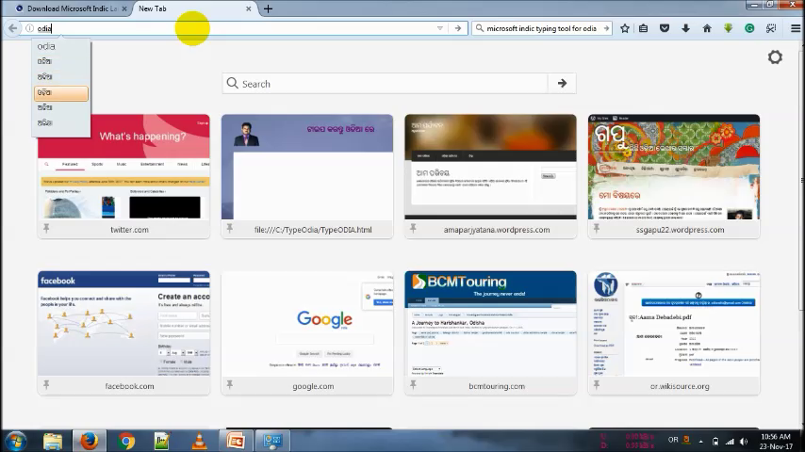Open the TypeODIA.html file tile
This screenshot has height=452, width=805.
click(x=307, y=176)
